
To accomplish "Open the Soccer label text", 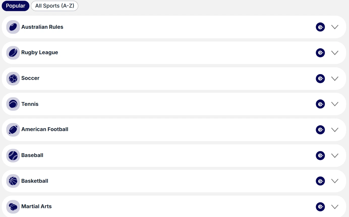I will click(30, 78).
